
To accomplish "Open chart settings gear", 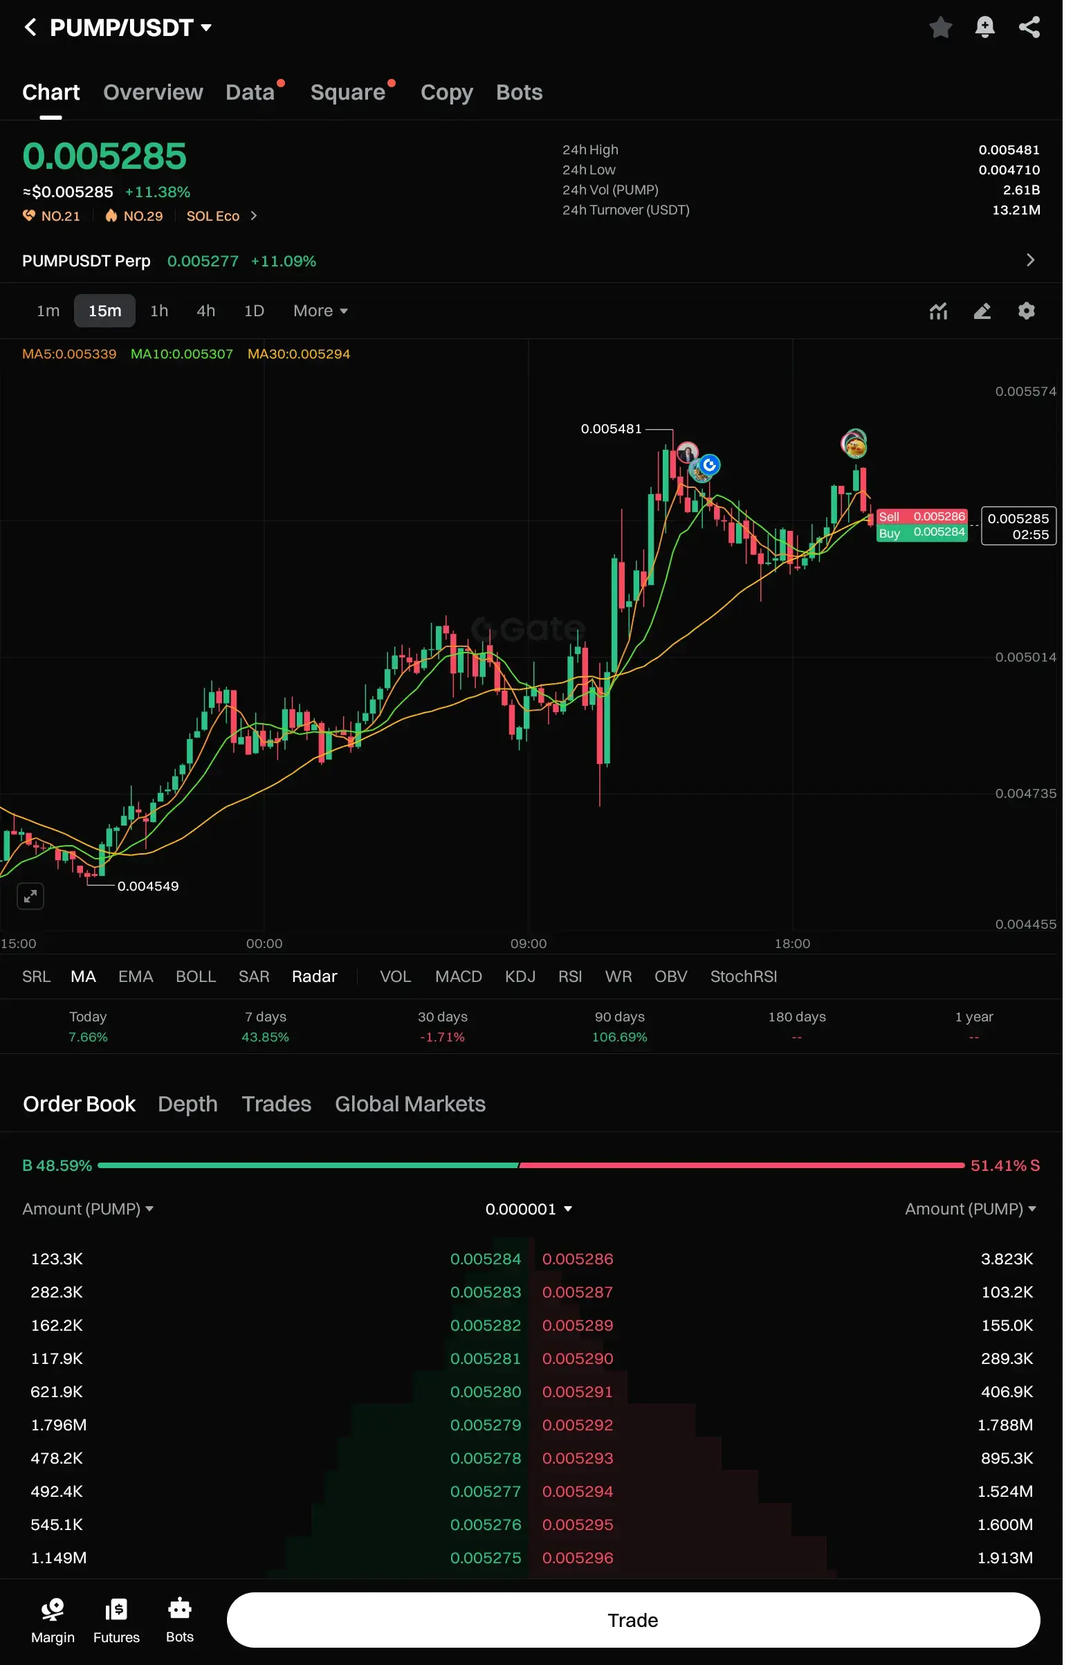I will click(1026, 311).
